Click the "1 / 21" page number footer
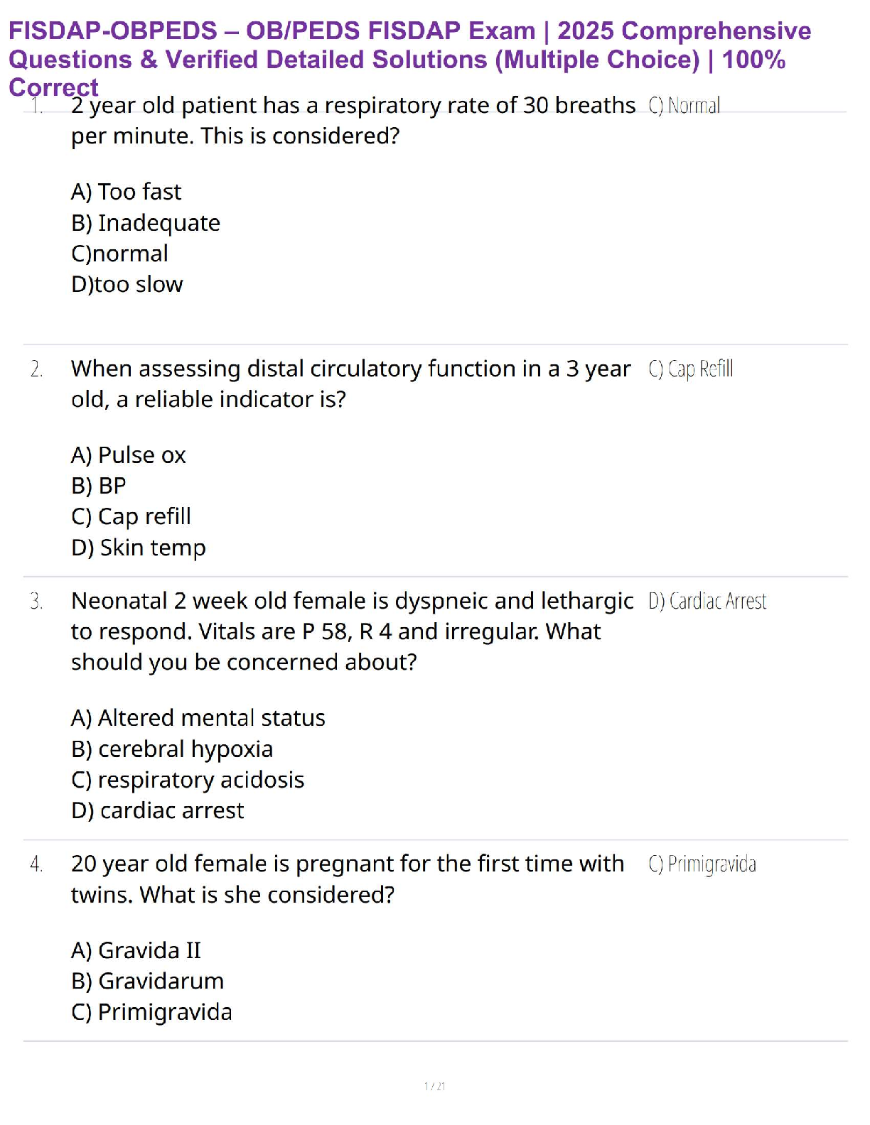 [434, 1086]
